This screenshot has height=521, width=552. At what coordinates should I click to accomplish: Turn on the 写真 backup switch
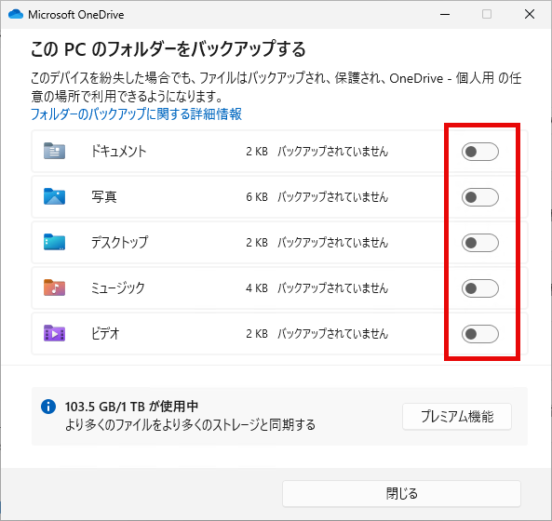[x=479, y=197]
